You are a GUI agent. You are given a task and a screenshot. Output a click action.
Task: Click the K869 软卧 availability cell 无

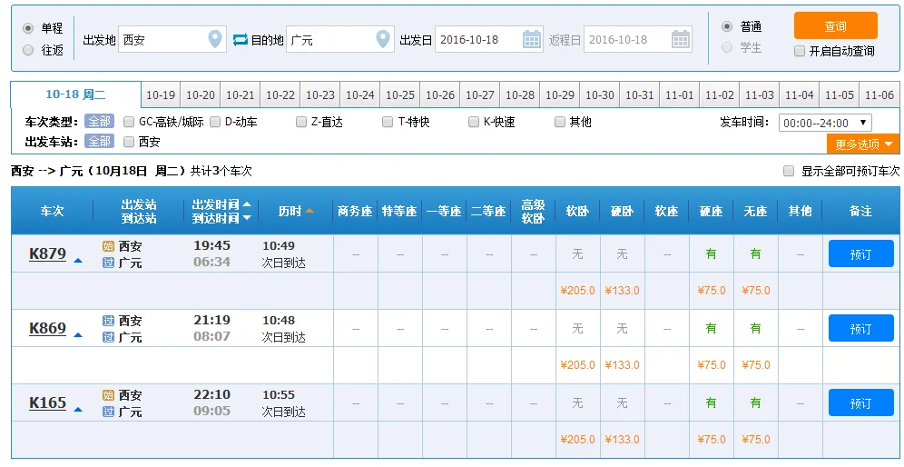point(577,329)
